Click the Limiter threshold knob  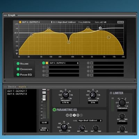click(122, 103)
